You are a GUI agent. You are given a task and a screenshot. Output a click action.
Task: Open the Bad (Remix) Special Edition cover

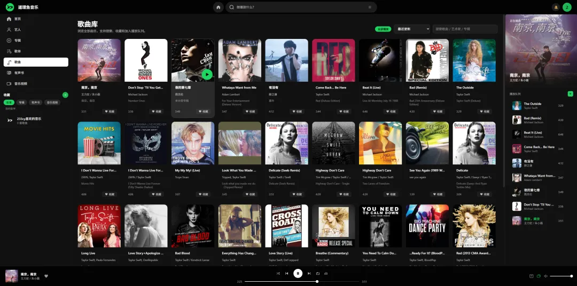[427, 60]
